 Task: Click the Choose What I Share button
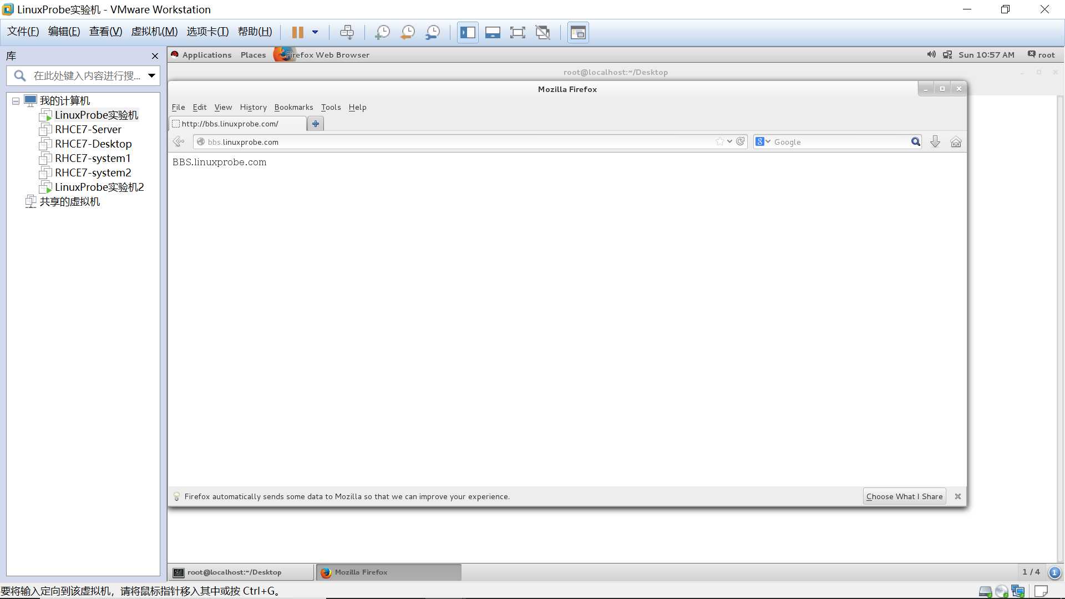pyautogui.click(x=905, y=496)
